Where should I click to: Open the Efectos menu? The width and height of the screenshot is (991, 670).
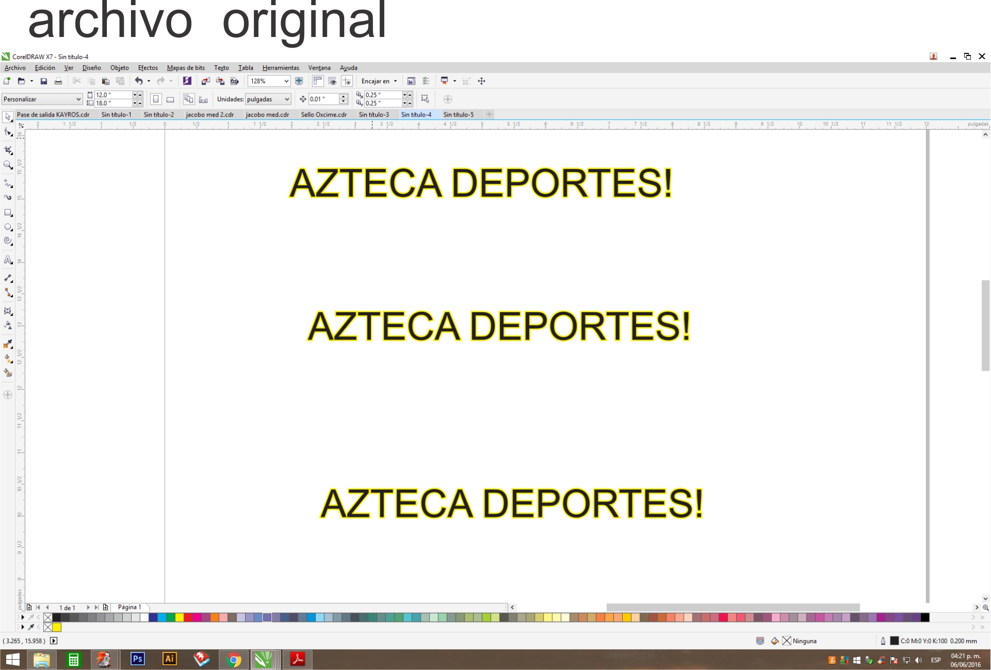[148, 68]
